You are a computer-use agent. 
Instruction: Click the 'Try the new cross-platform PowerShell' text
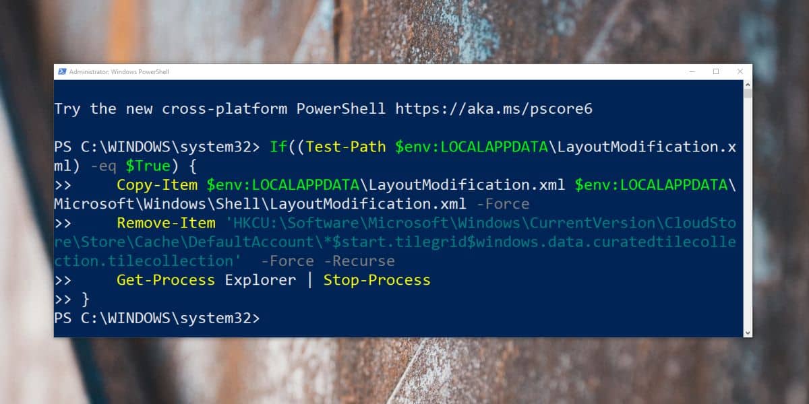pos(220,108)
